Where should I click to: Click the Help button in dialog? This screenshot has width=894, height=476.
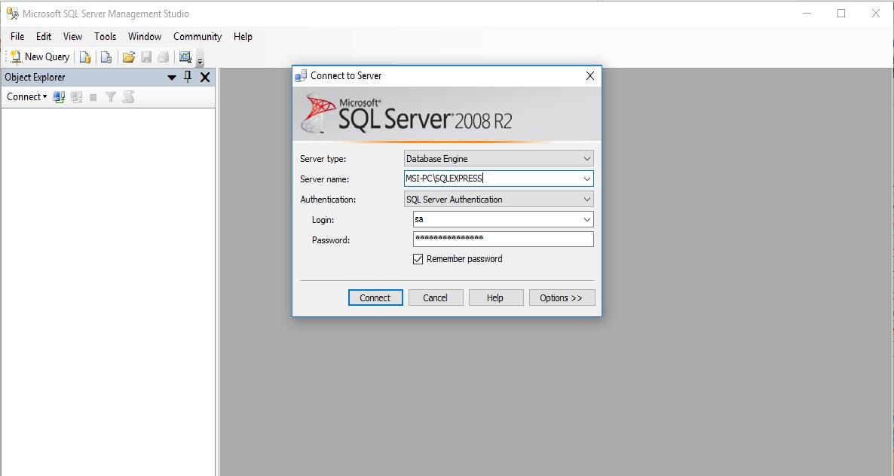pos(495,297)
